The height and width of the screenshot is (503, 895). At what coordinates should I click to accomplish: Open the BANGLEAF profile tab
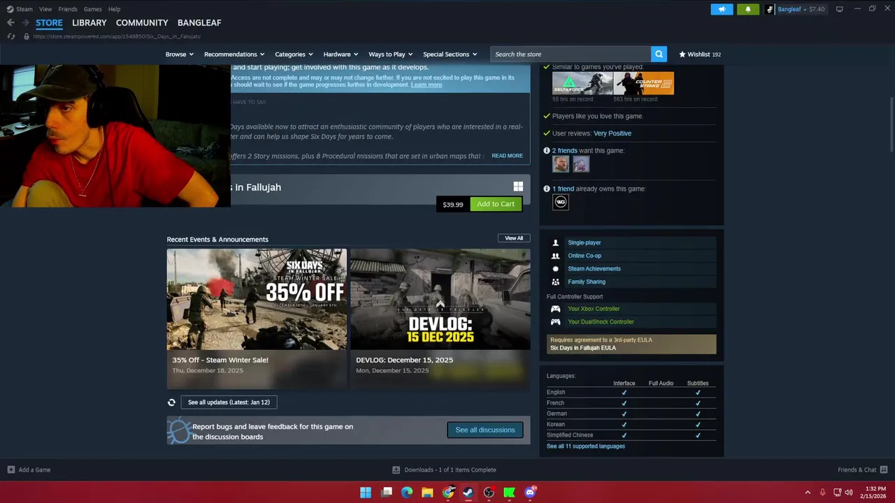tap(199, 22)
